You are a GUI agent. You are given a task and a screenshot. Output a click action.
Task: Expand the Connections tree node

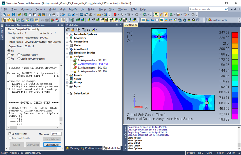pos(67,42)
